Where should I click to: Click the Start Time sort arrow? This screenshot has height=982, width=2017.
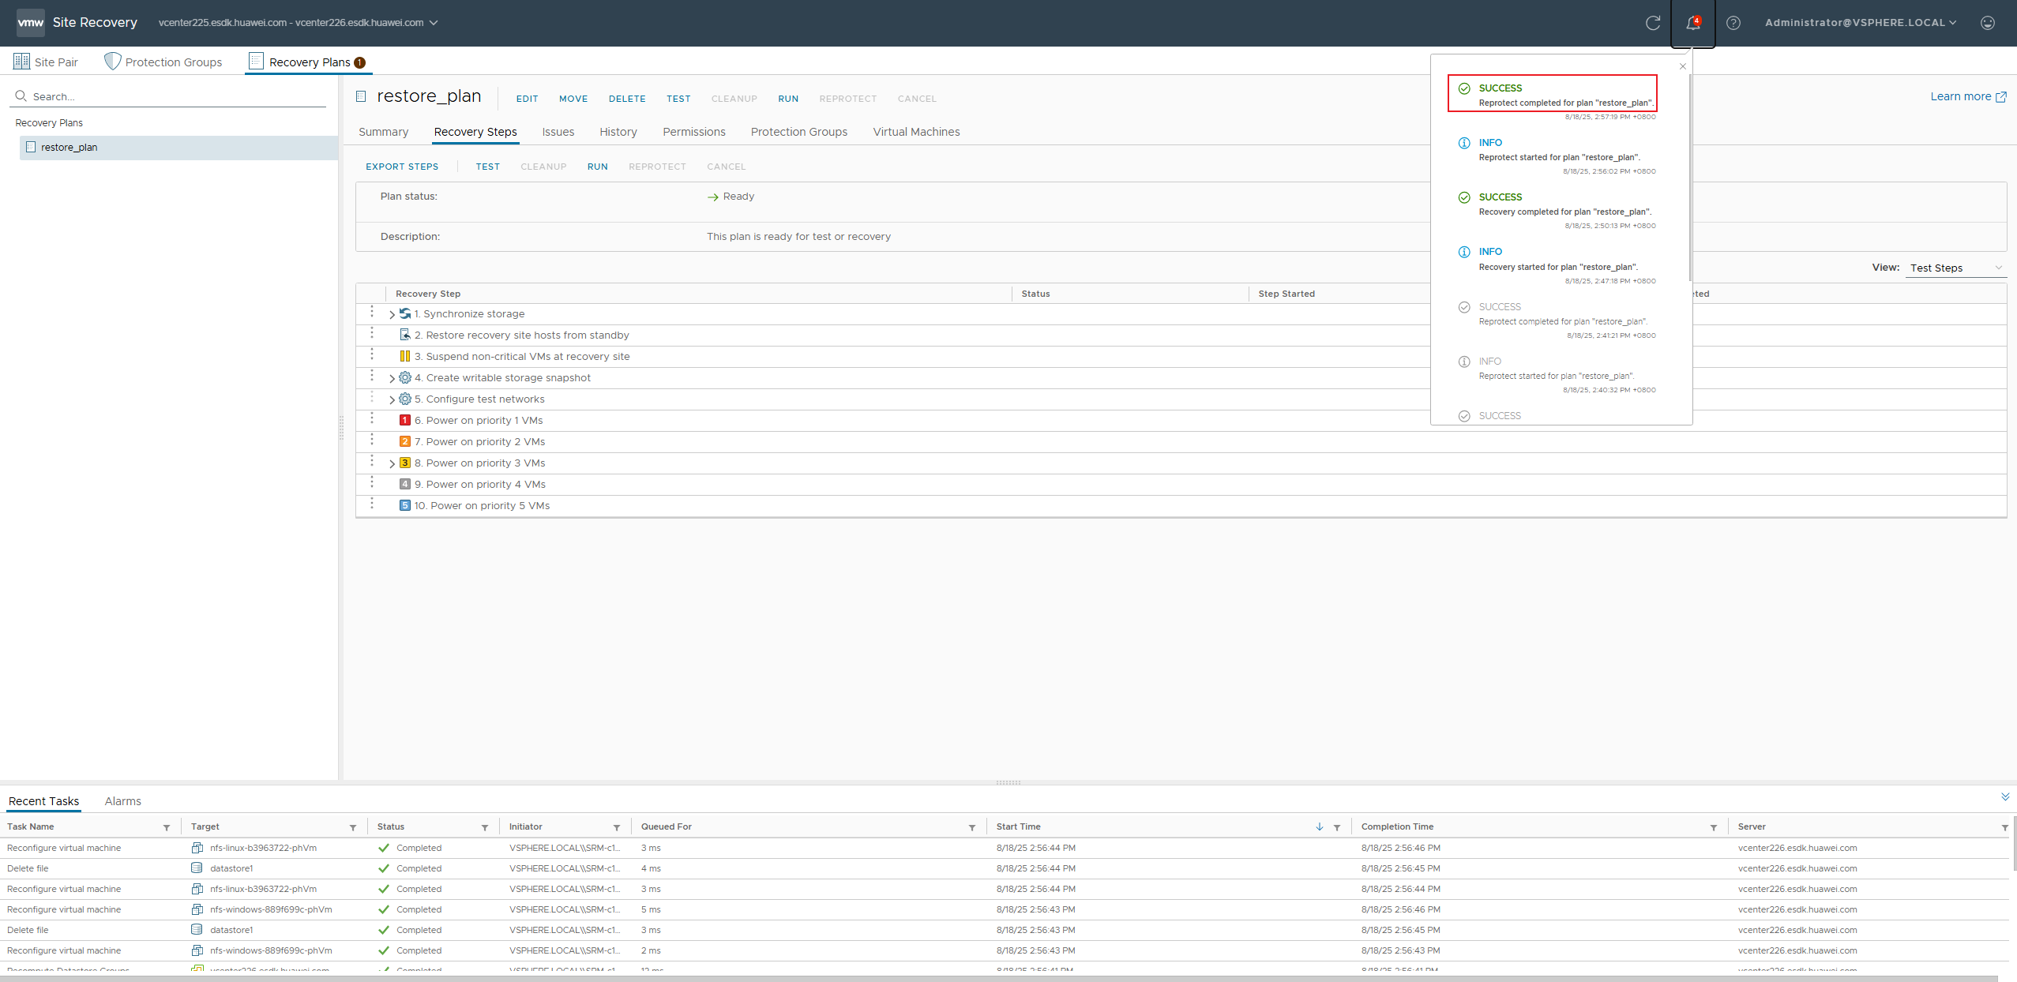pos(1320,826)
